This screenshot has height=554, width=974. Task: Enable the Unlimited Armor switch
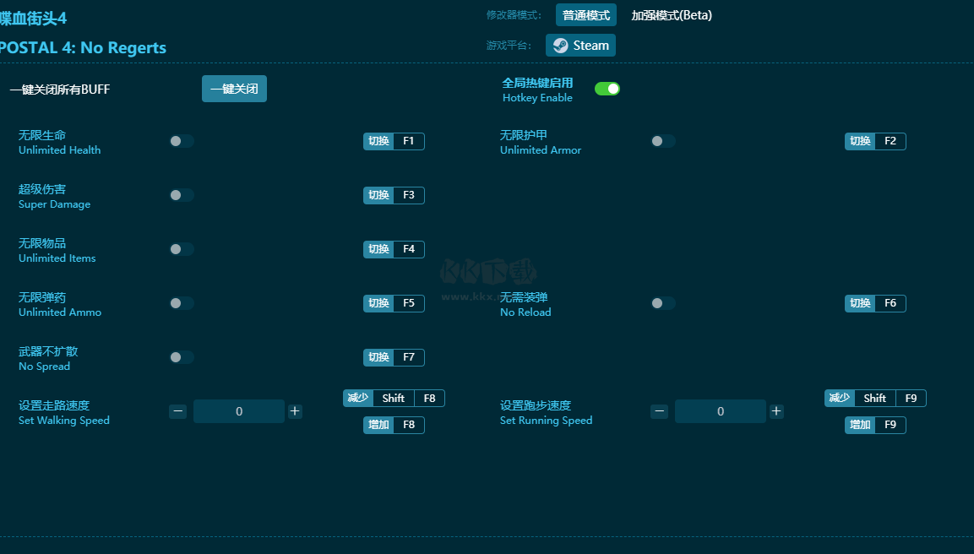coord(663,141)
